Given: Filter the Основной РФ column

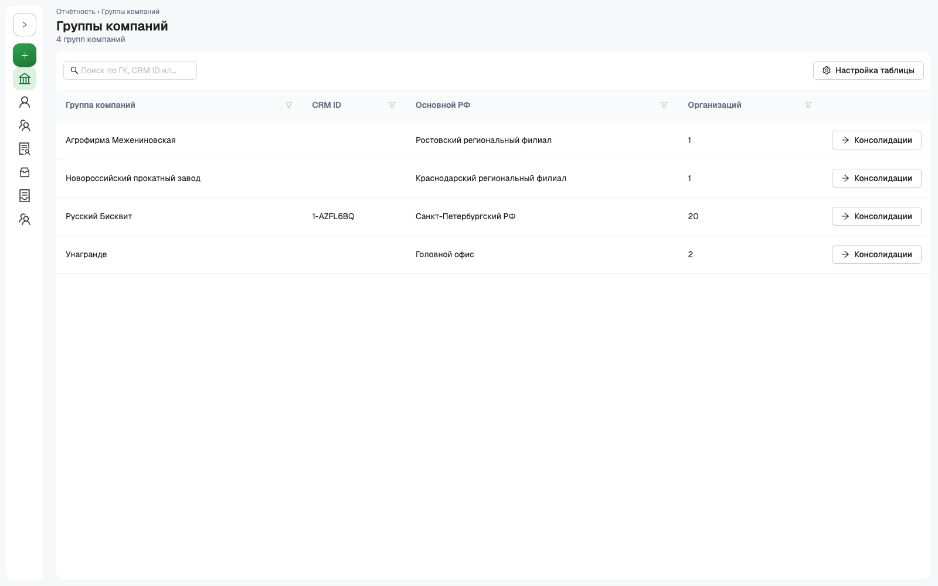Looking at the screenshot, I should (664, 105).
